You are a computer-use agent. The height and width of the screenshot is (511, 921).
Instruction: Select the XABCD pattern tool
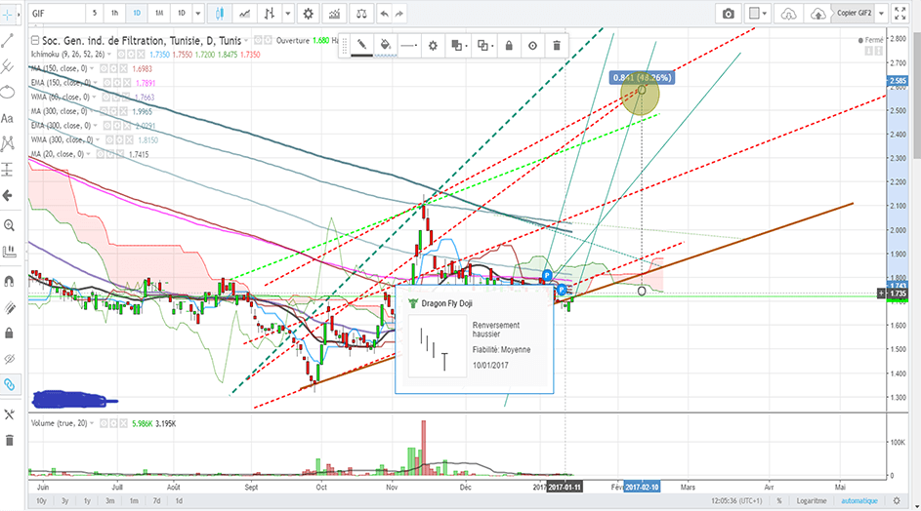coord(8,143)
